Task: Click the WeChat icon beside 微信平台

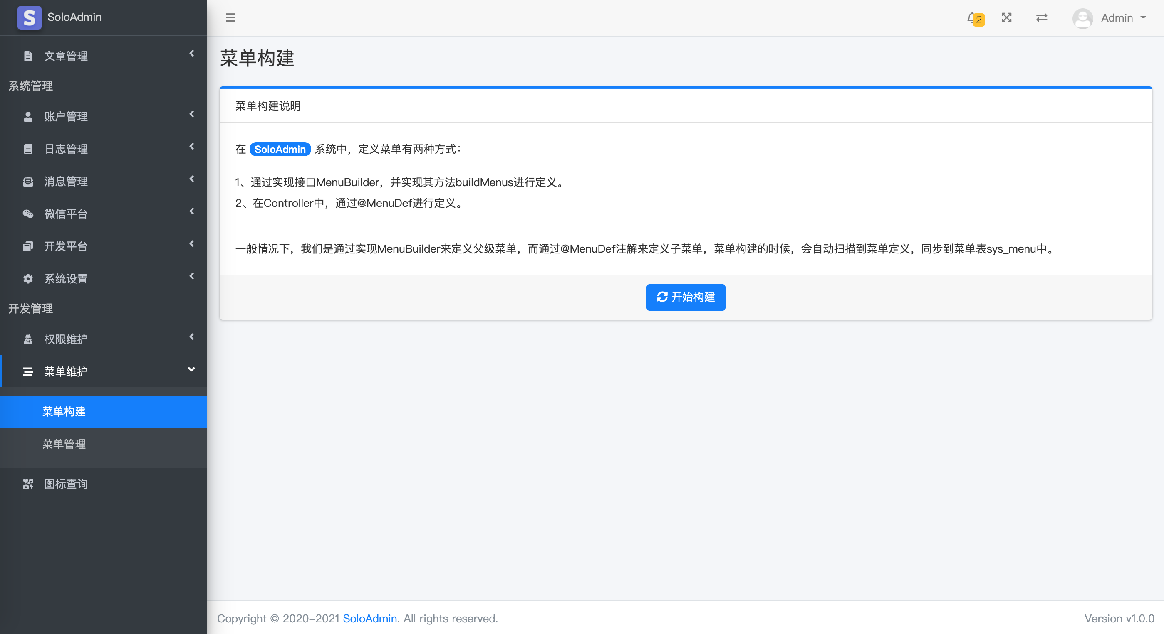Action: click(x=28, y=214)
